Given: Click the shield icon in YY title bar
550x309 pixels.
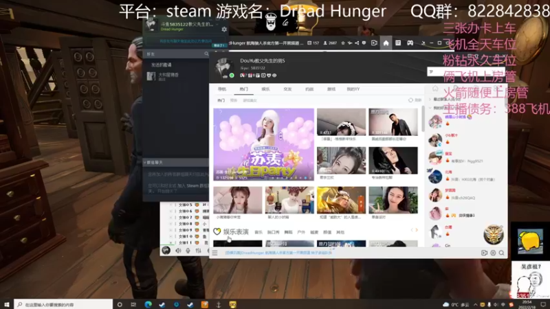Looking at the screenshot, I should (x=364, y=43).
